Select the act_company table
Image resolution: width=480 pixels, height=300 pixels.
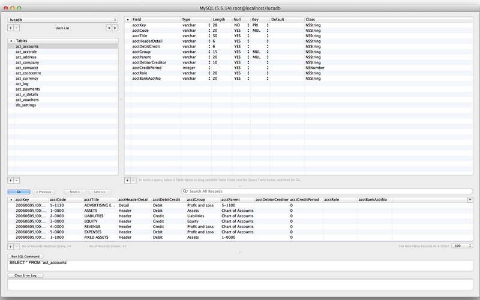point(63,62)
